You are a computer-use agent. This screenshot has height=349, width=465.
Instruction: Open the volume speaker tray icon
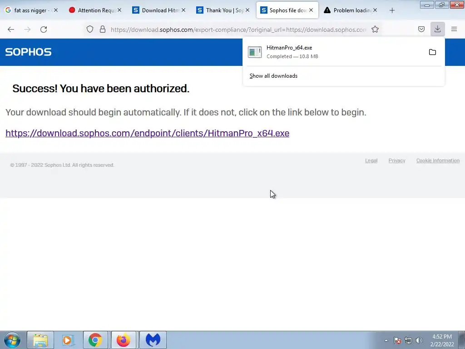(x=419, y=340)
